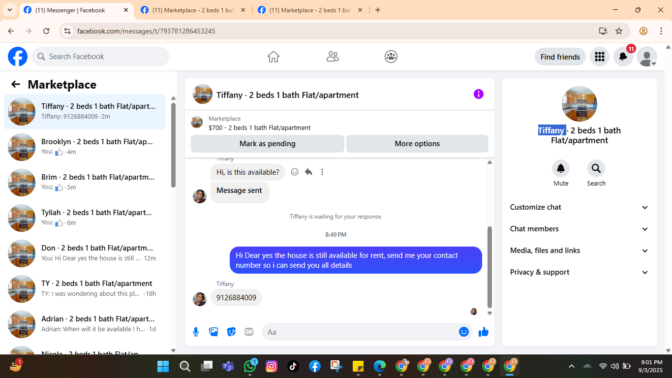Reply to "Hi, is this available?" message
Screen dimensions: 672x378
pyautogui.click(x=308, y=172)
